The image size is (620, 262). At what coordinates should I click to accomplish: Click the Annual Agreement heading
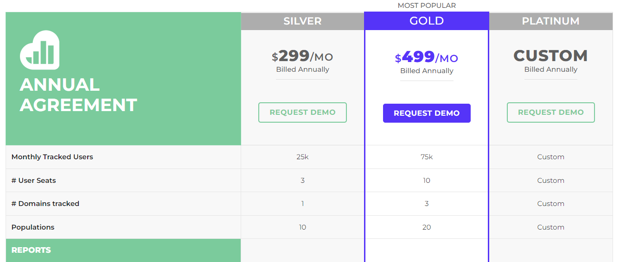pos(78,95)
